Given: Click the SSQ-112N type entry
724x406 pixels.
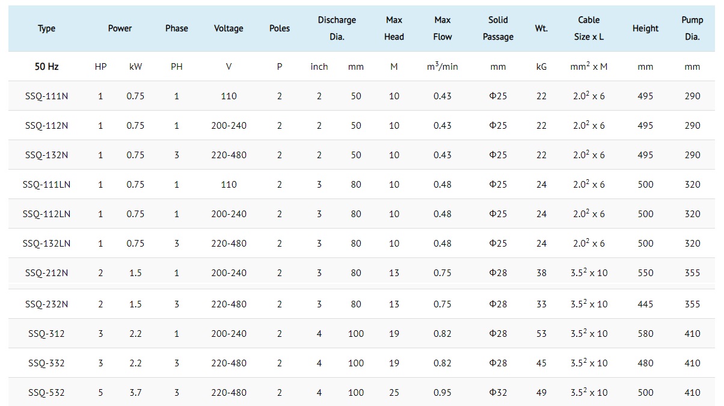Looking at the screenshot, I should click(x=46, y=126).
